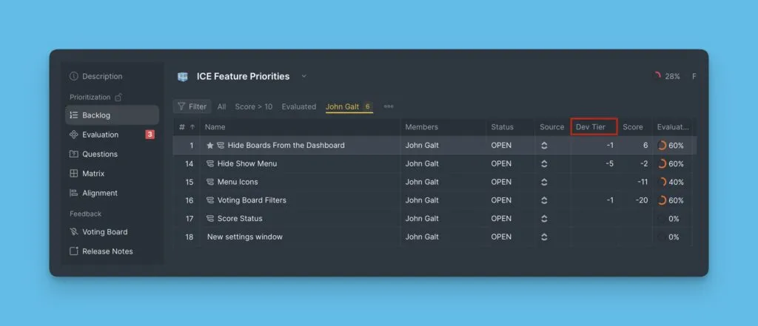Click the Prioritization lock icon
The height and width of the screenshot is (326, 758).
[x=118, y=97]
